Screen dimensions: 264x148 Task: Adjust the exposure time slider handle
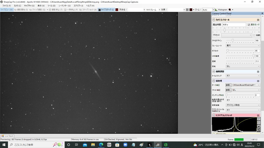pos(224,30)
